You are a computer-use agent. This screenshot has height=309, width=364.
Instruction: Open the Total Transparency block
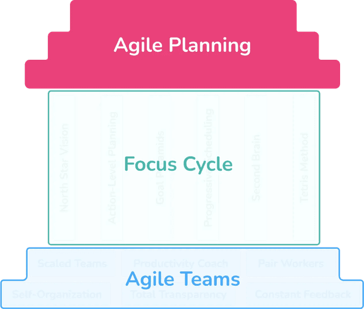178,294
